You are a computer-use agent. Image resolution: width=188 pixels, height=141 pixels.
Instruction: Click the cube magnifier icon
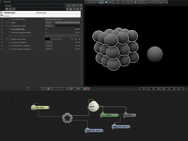click(72, 89)
